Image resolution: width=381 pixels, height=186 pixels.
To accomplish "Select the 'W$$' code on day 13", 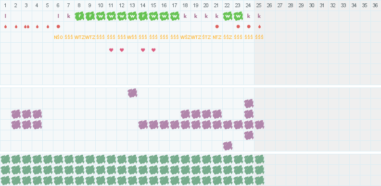I will click(132, 37).
